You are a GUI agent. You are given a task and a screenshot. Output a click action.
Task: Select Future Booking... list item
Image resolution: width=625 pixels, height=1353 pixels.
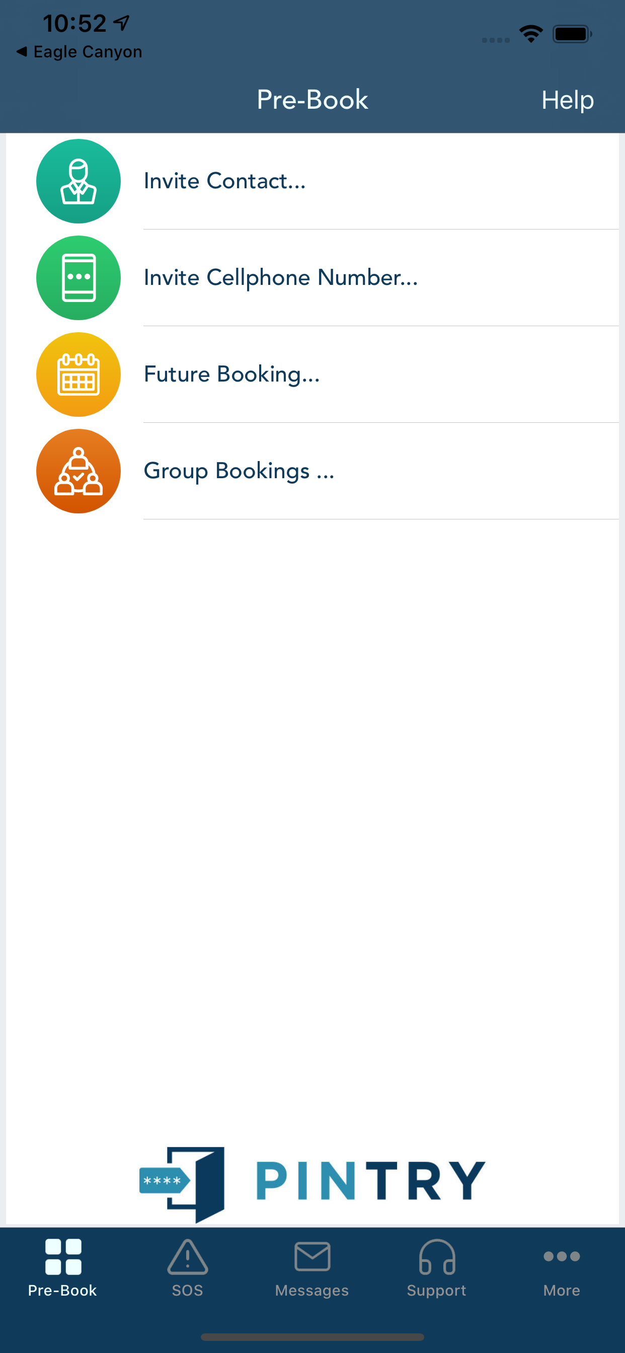click(x=312, y=374)
